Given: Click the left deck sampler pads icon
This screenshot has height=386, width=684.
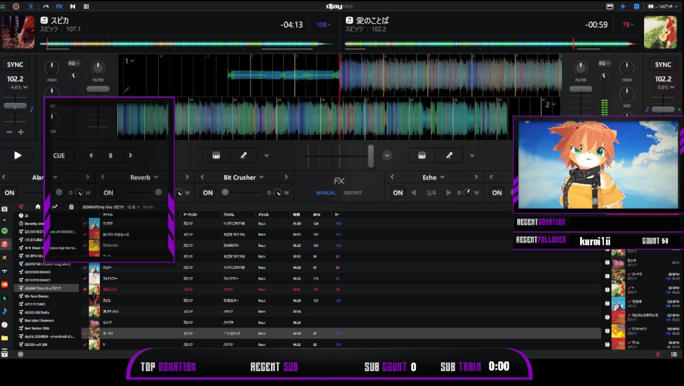Looking at the screenshot, I should (x=216, y=155).
